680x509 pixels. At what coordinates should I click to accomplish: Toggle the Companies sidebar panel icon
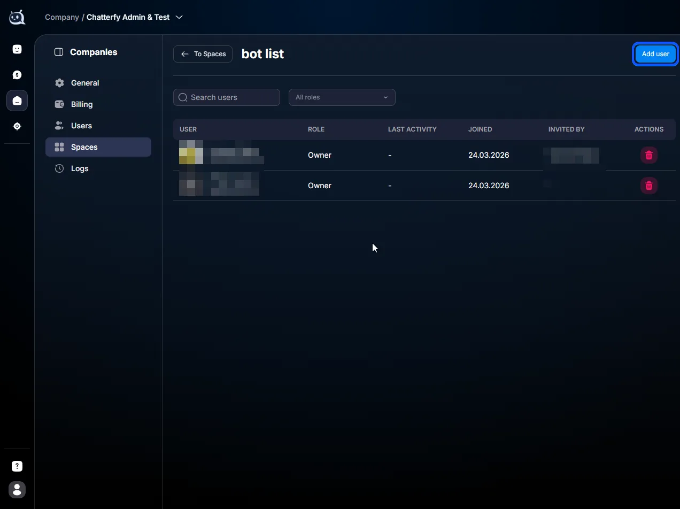59,52
